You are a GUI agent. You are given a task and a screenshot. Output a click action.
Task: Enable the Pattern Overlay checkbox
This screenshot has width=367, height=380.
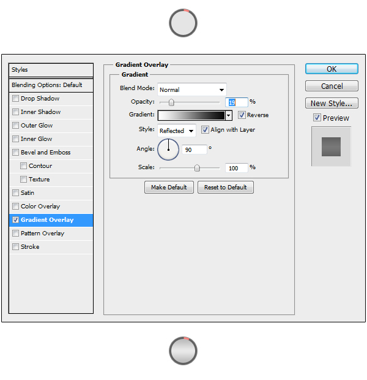(15, 234)
